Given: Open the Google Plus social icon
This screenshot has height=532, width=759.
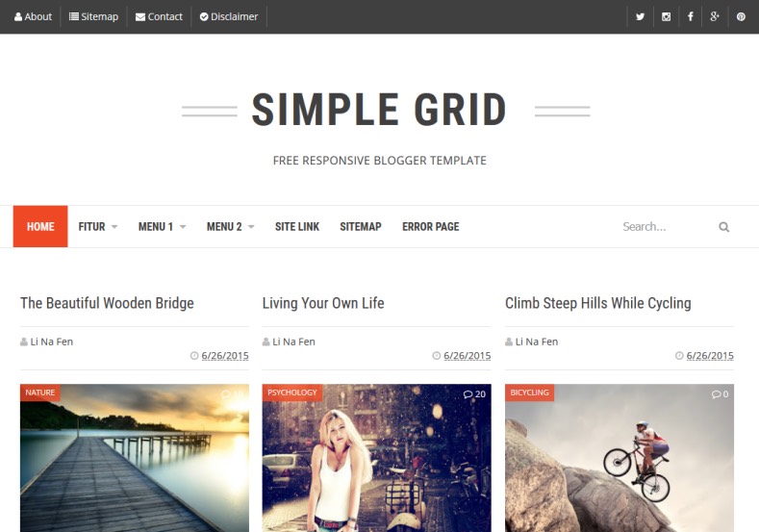Looking at the screenshot, I should click(715, 16).
